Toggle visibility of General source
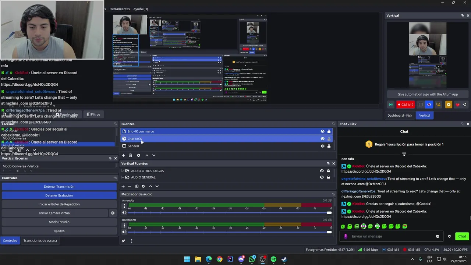 (x=322, y=146)
